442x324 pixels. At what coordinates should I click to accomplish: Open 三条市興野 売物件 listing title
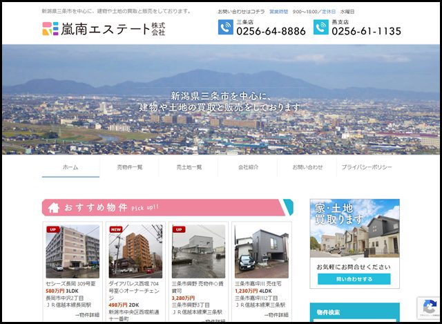pos(198,287)
